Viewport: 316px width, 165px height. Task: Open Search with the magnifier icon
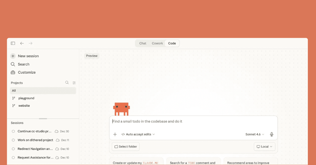[x=13, y=64]
